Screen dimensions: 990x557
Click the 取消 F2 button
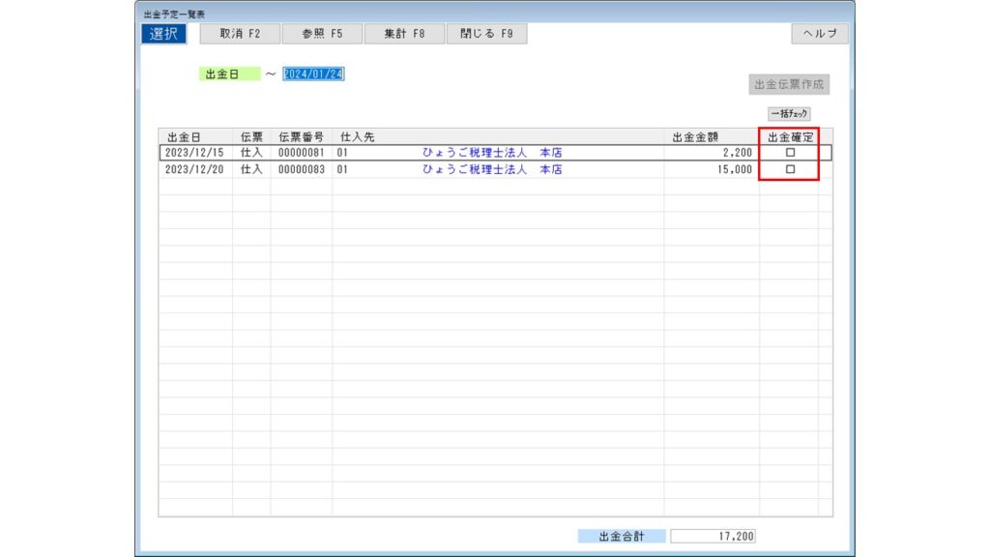point(240,34)
